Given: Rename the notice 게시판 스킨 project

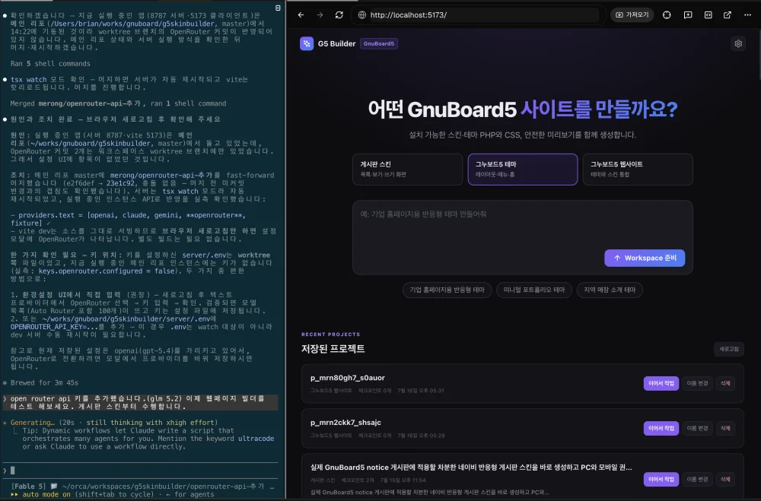Looking at the screenshot, I should [x=697, y=479].
